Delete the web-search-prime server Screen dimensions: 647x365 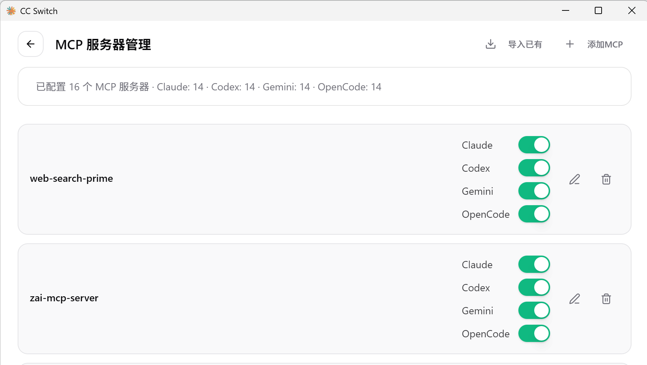point(606,179)
